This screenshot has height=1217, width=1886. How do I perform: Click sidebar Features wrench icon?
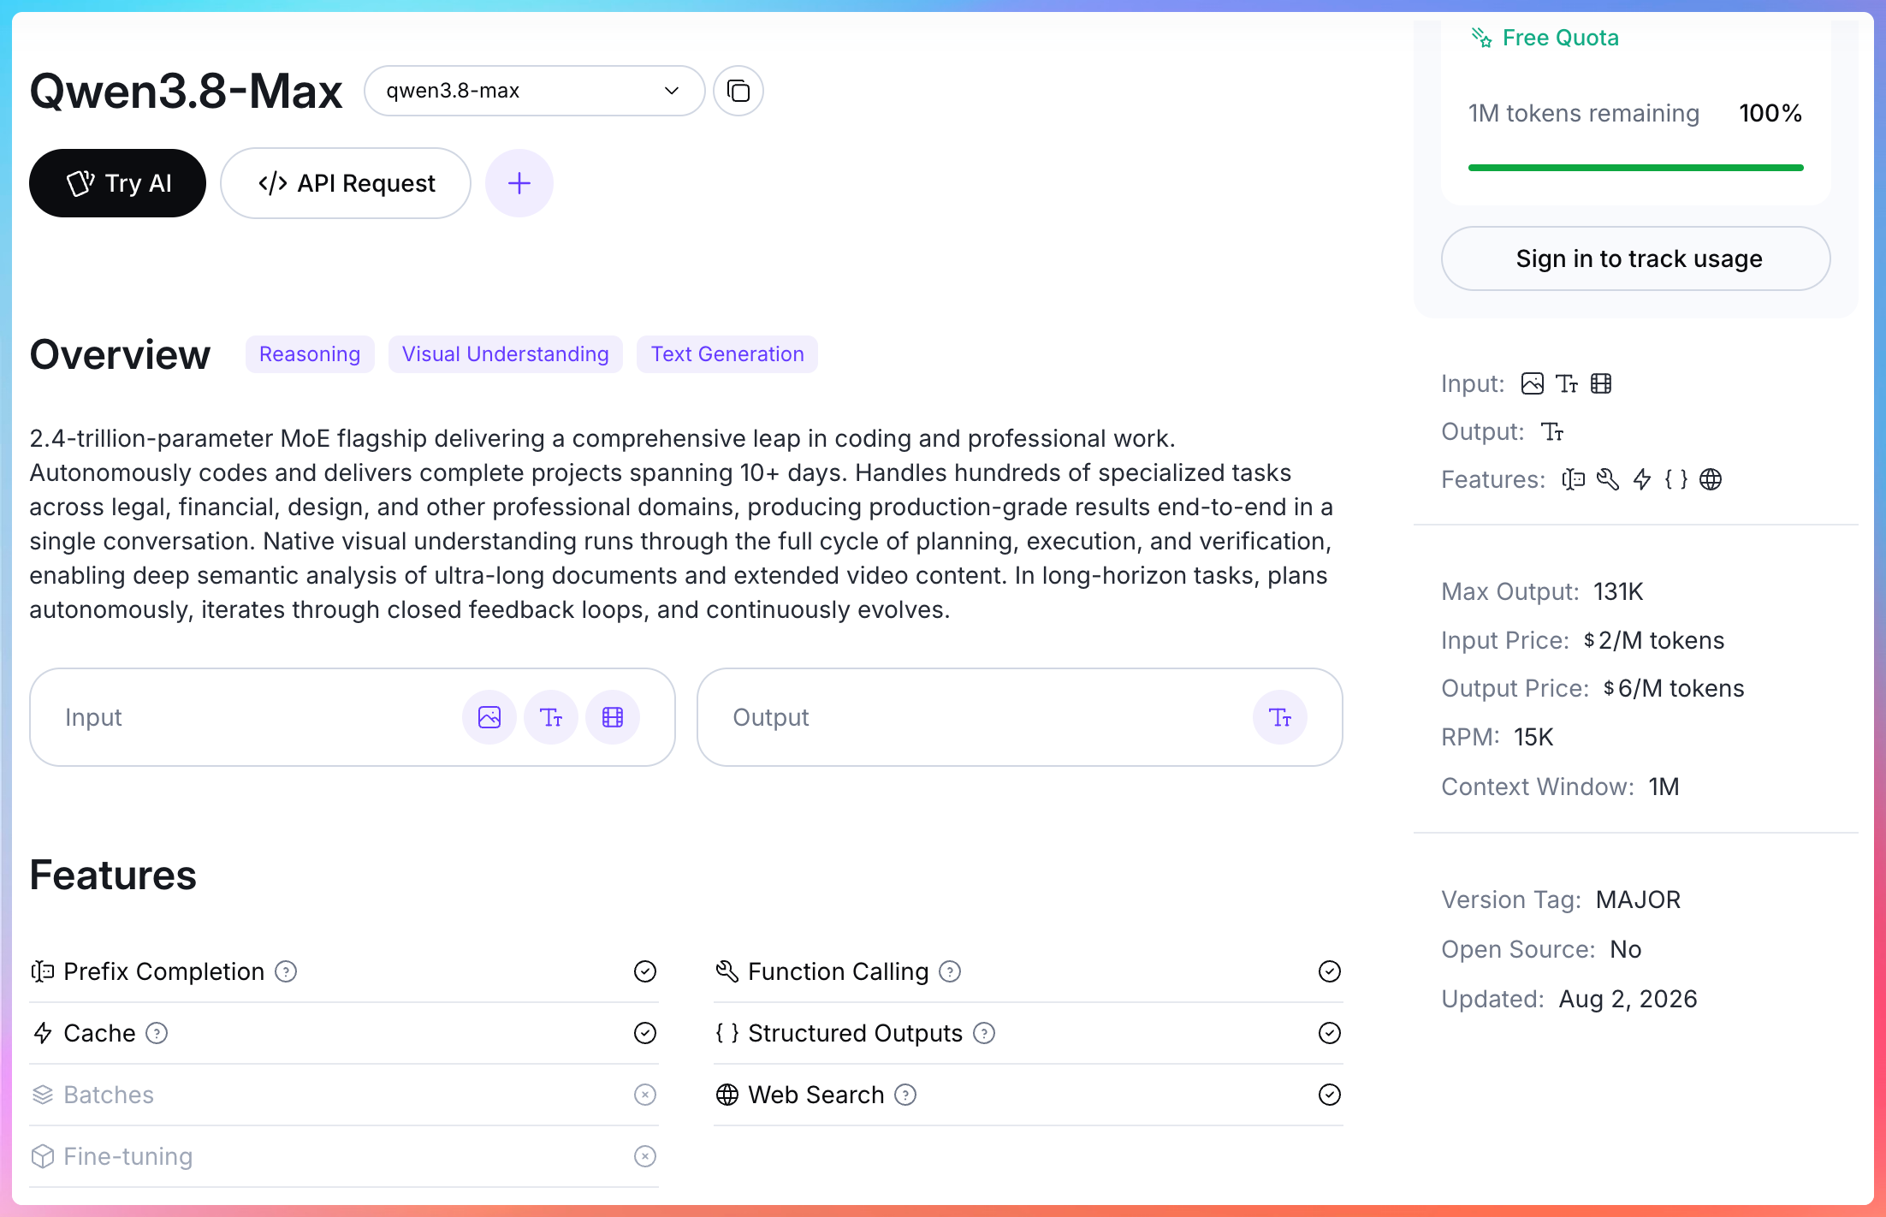pos(1608,479)
